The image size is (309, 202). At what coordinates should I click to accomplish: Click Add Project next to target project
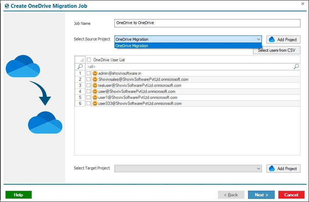(283, 168)
